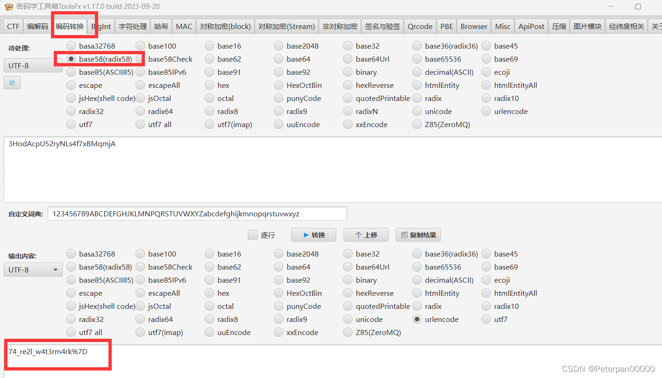Select output utf7 radio button
This screenshot has height=378, width=662.
486,319
